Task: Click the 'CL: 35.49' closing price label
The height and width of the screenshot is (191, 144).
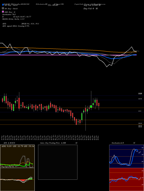Action: click(53, 5)
